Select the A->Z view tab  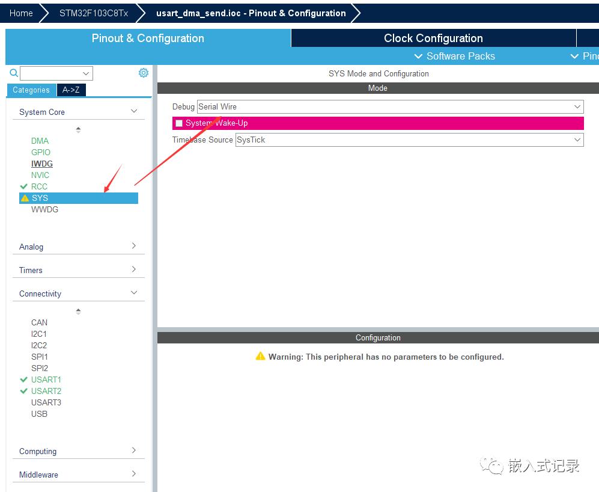tap(71, 90)
